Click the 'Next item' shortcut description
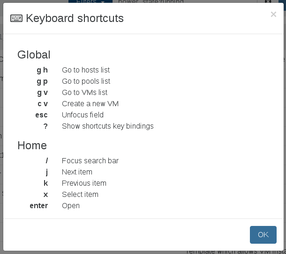The height and width of the screenshot is (254, 286). [77, 172]
